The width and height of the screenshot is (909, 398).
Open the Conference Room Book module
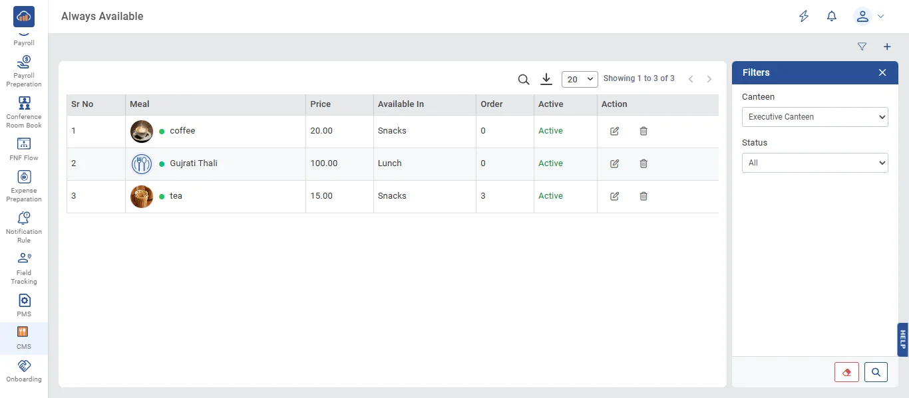[x=24, y=112]
